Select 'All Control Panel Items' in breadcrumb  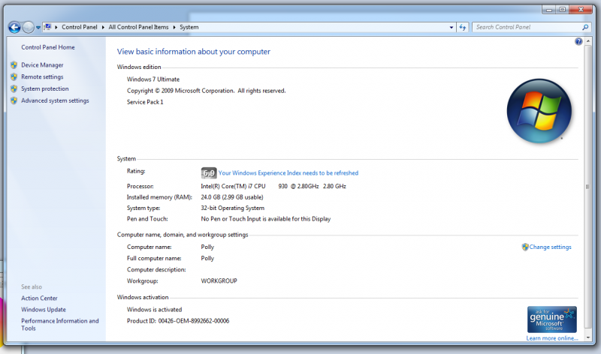139,27
